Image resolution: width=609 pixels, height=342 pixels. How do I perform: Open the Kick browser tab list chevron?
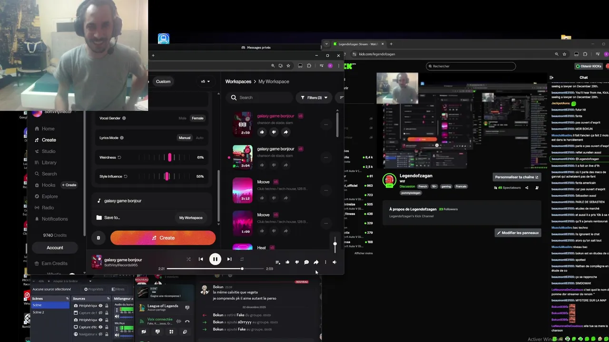click(326, 44)
